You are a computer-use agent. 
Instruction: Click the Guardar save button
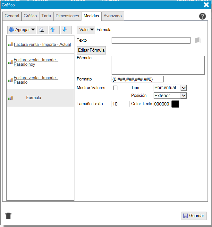[x=194, y=216]
